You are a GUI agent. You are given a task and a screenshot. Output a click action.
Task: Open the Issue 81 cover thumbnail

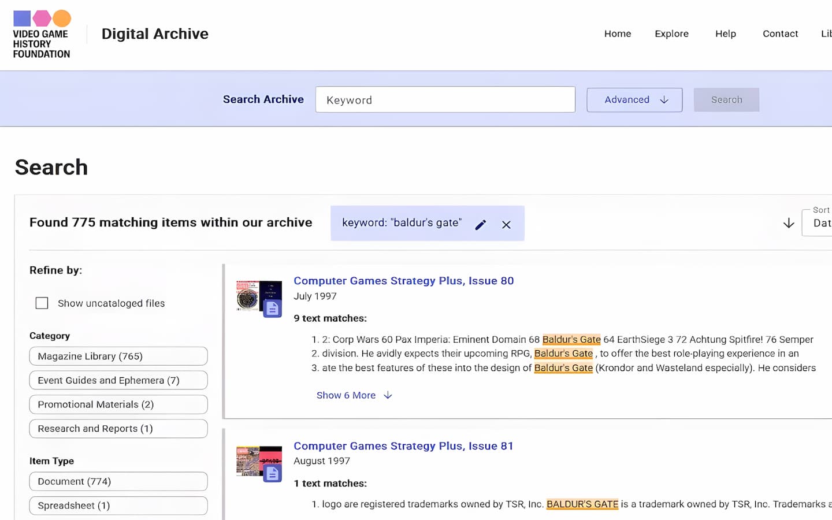(x=254, y=460)
